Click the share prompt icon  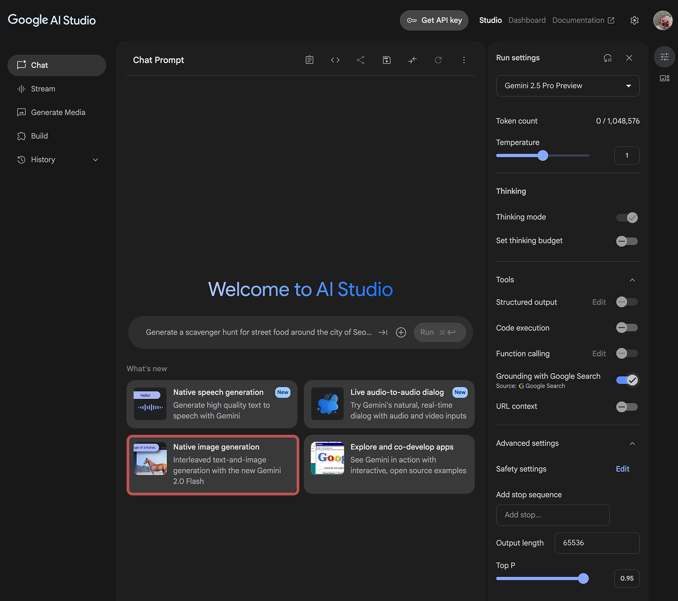point(360,60)
